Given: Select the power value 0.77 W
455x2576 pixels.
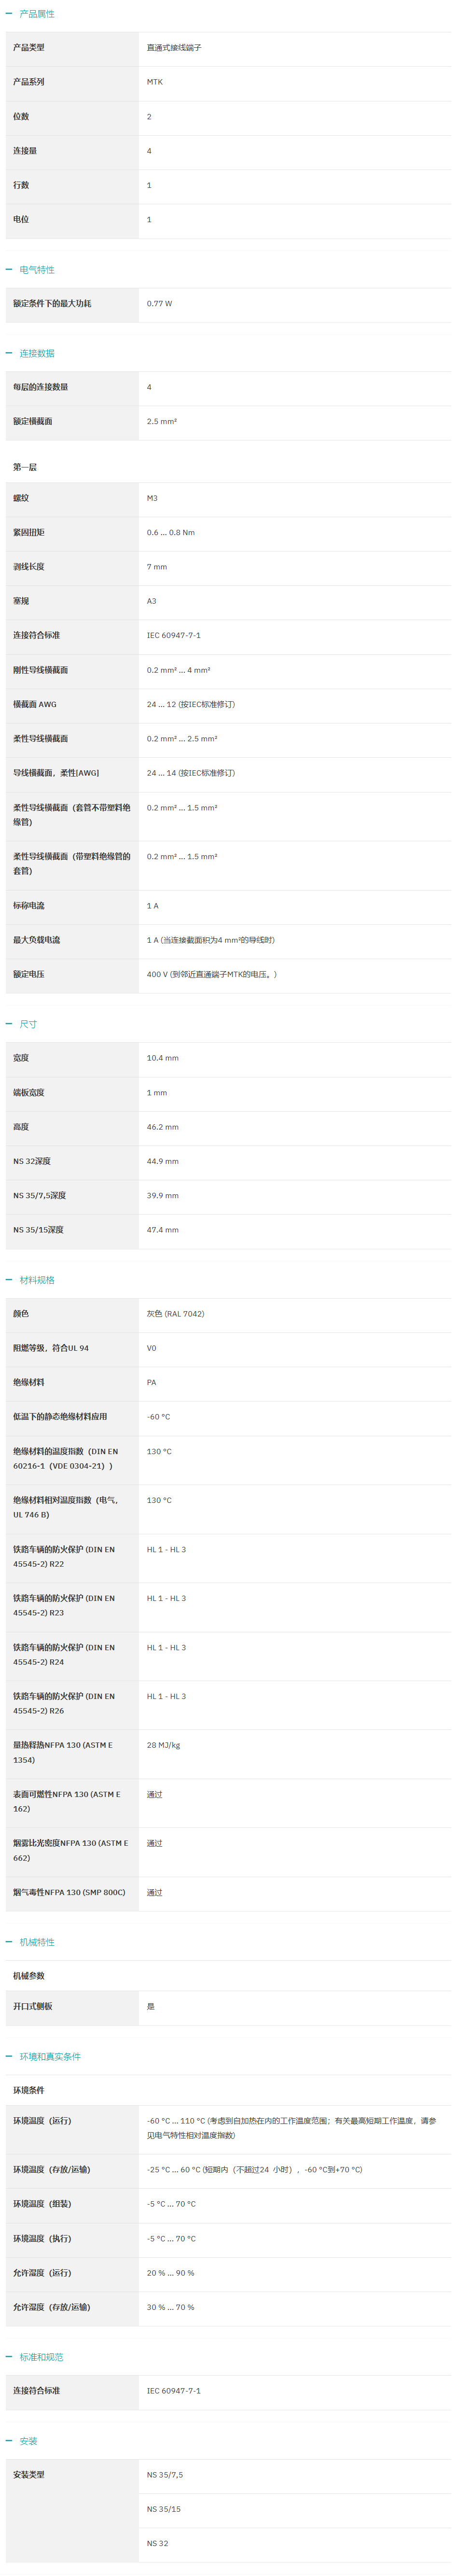Looking at the screenshot, I should (x=159, y=303).
